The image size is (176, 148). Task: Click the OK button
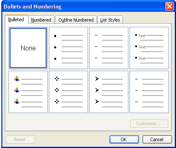pos(124,139)
